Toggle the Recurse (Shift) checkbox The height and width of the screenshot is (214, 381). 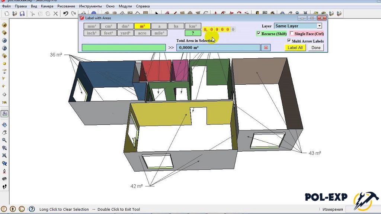259,33
